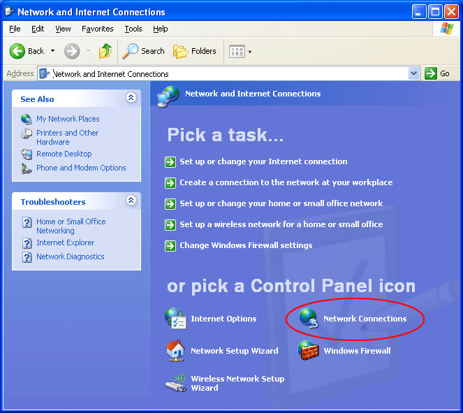This screenshot has width=463, height=413.
Task: Open the Search magnifier in toolbar
Action: click(130, 51)
